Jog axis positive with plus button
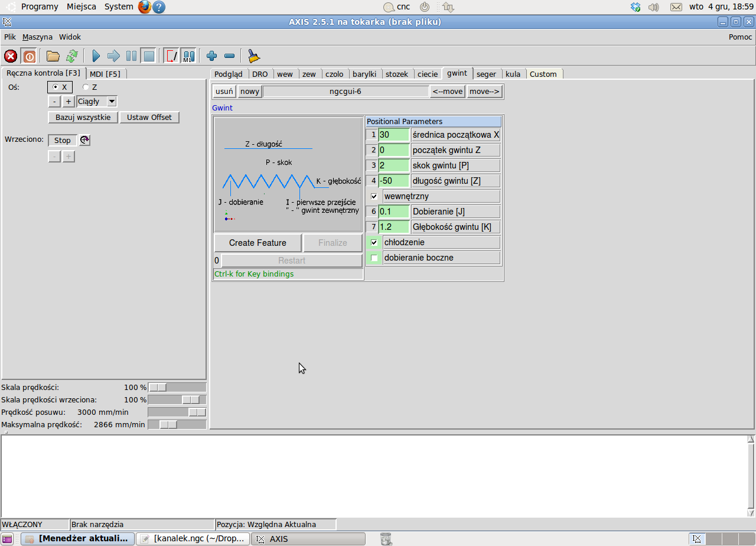 (69, 102)
